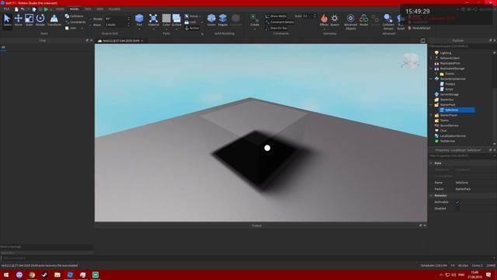Open the Effects dropdown arrow
The height and width of the screenshot is (280, 497).
pyautogui.click(x=324, y=30)
